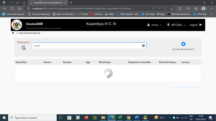This screenshot has height=121, width=216.
Task: Sort table by Gender column
Action: (74, 62)
